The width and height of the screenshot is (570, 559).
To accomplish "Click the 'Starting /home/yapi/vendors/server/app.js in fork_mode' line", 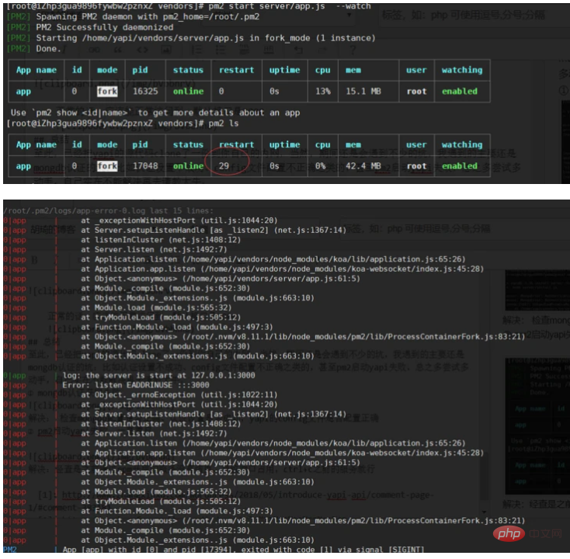I will click(x=191, y=38).
